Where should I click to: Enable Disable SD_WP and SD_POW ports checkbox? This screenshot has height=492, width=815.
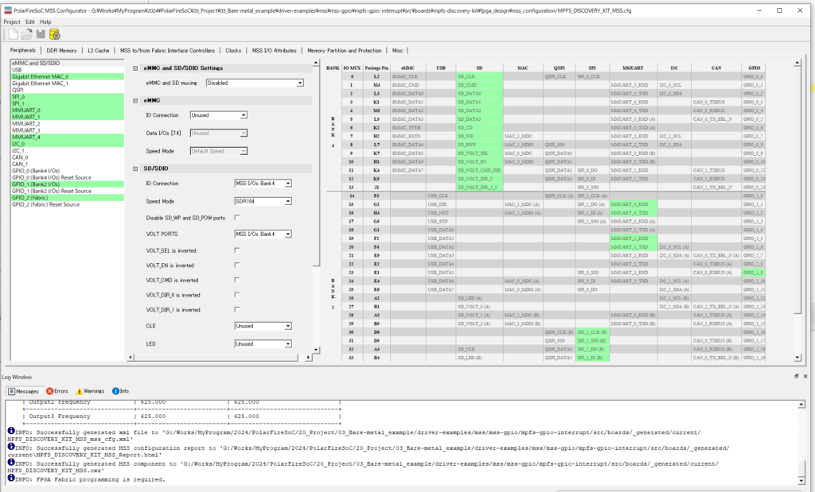coord(237,218)
